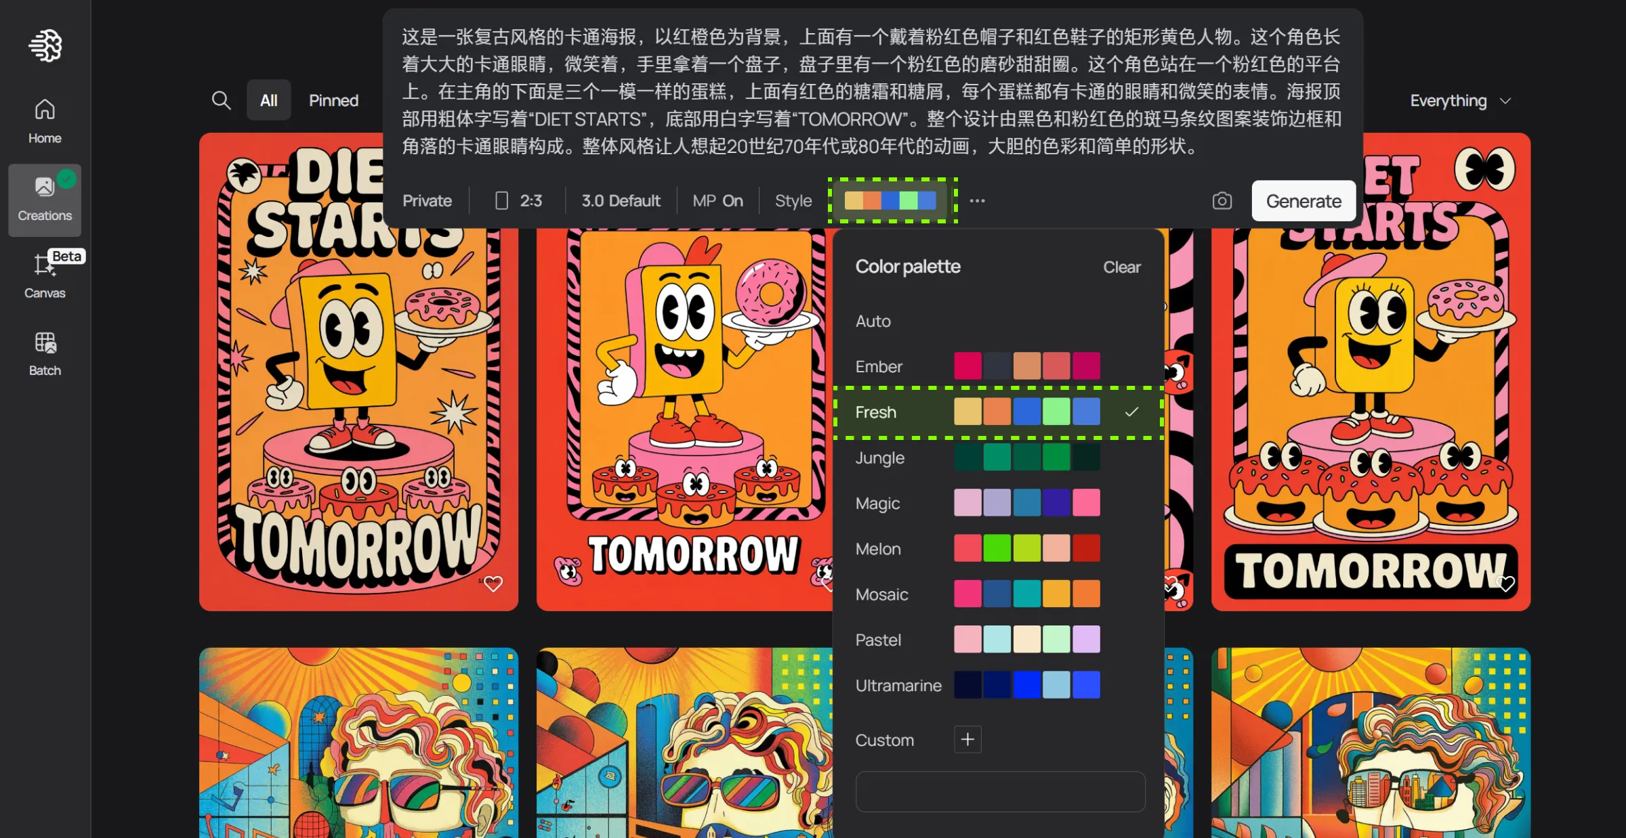Viewport: 1626px width, 838px height.
Task: Select the aspect ratio 2:3 option
Action: pos(518,201)
